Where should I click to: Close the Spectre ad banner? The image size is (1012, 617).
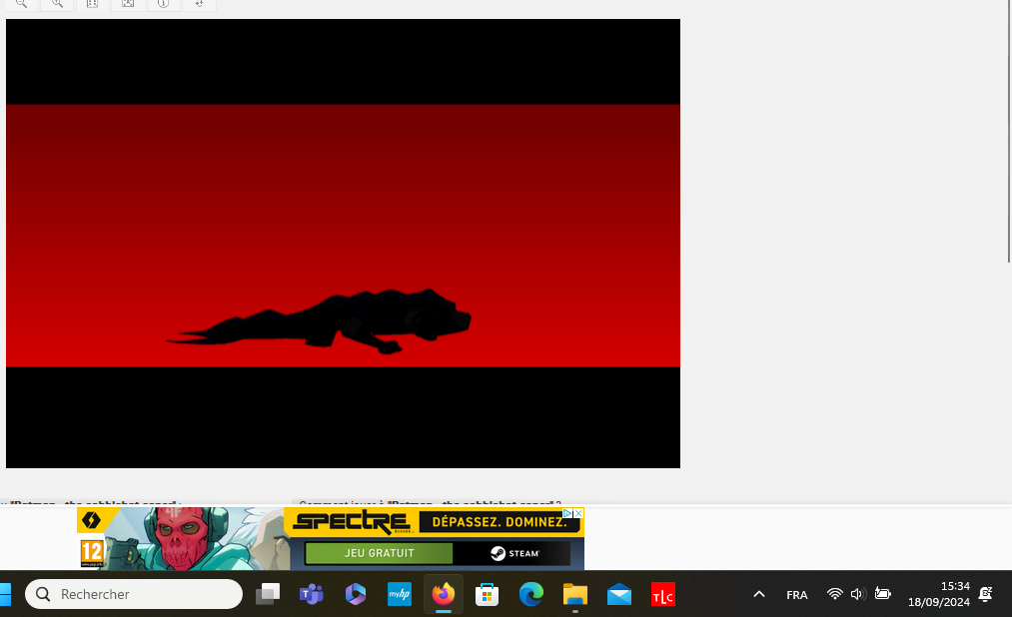(x=578, y=513)
